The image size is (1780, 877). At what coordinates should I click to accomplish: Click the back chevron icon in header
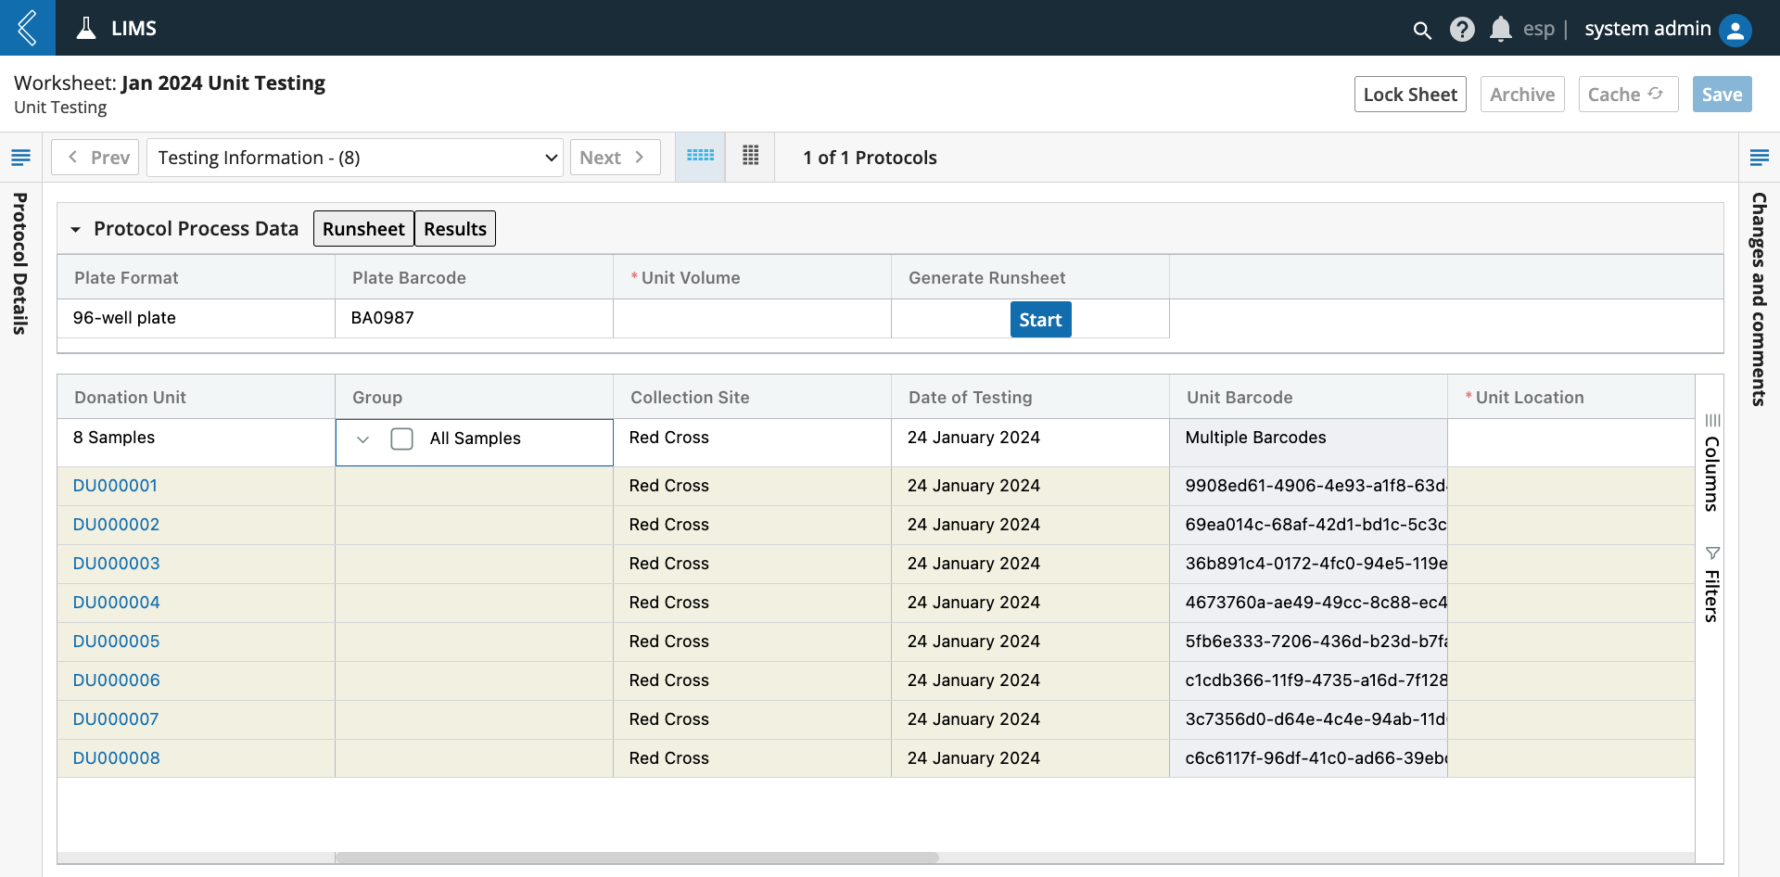pyautogui.click(x=28, y=28)
